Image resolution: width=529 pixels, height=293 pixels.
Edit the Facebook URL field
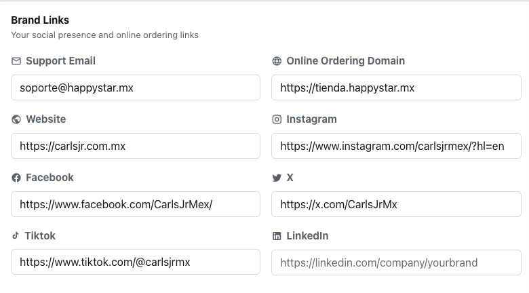tap(136, 204)
